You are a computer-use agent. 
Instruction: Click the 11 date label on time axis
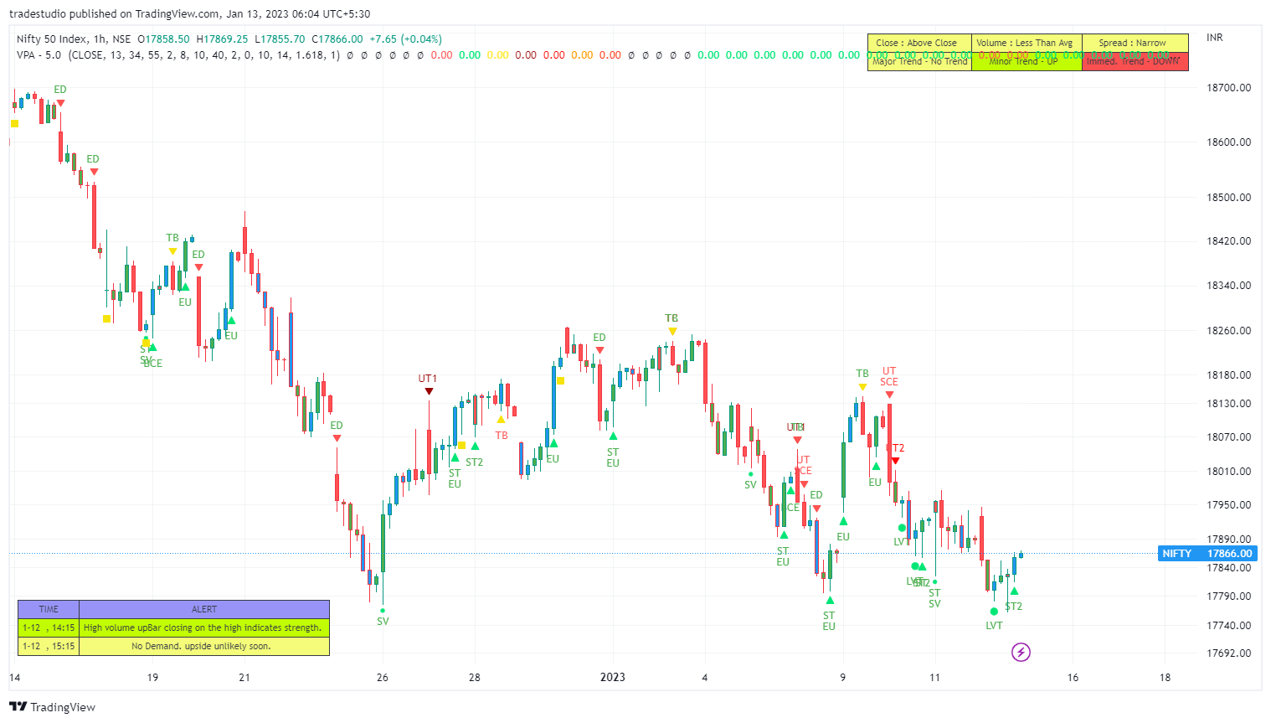pos(934,677)
